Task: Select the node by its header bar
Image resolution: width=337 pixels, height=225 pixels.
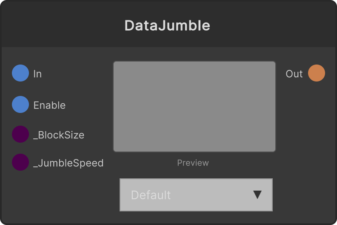Action: point(168,24)
